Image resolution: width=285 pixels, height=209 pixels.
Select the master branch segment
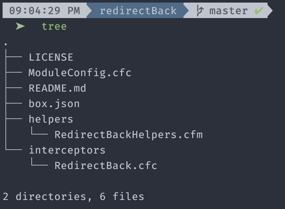pyautogui.click(x=228, y=10)
